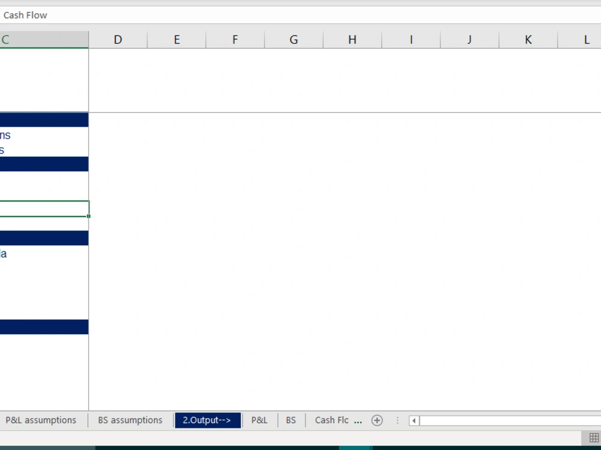The height and width of the screenshot is (450, 601).
Task: Select the active cell in column C
Action: point(44,209)
